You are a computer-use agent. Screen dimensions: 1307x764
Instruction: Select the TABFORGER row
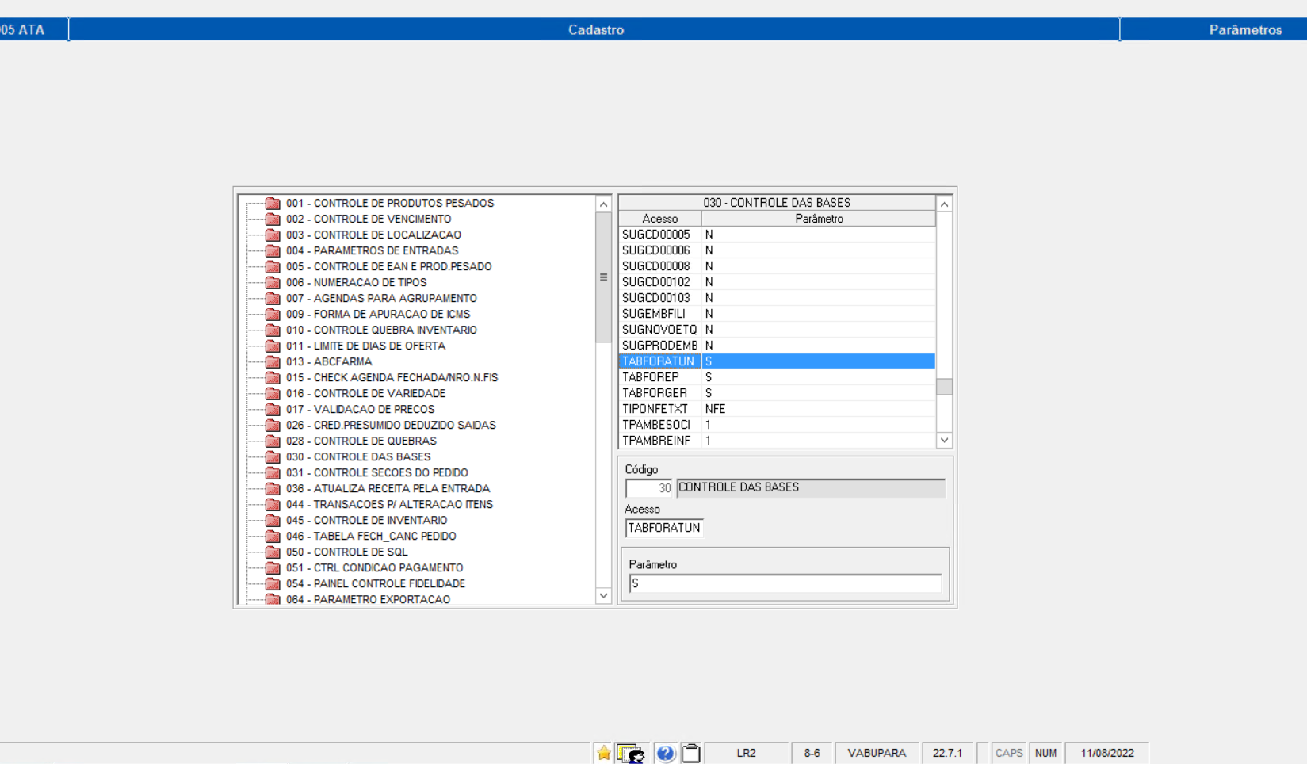coord(777,393)
